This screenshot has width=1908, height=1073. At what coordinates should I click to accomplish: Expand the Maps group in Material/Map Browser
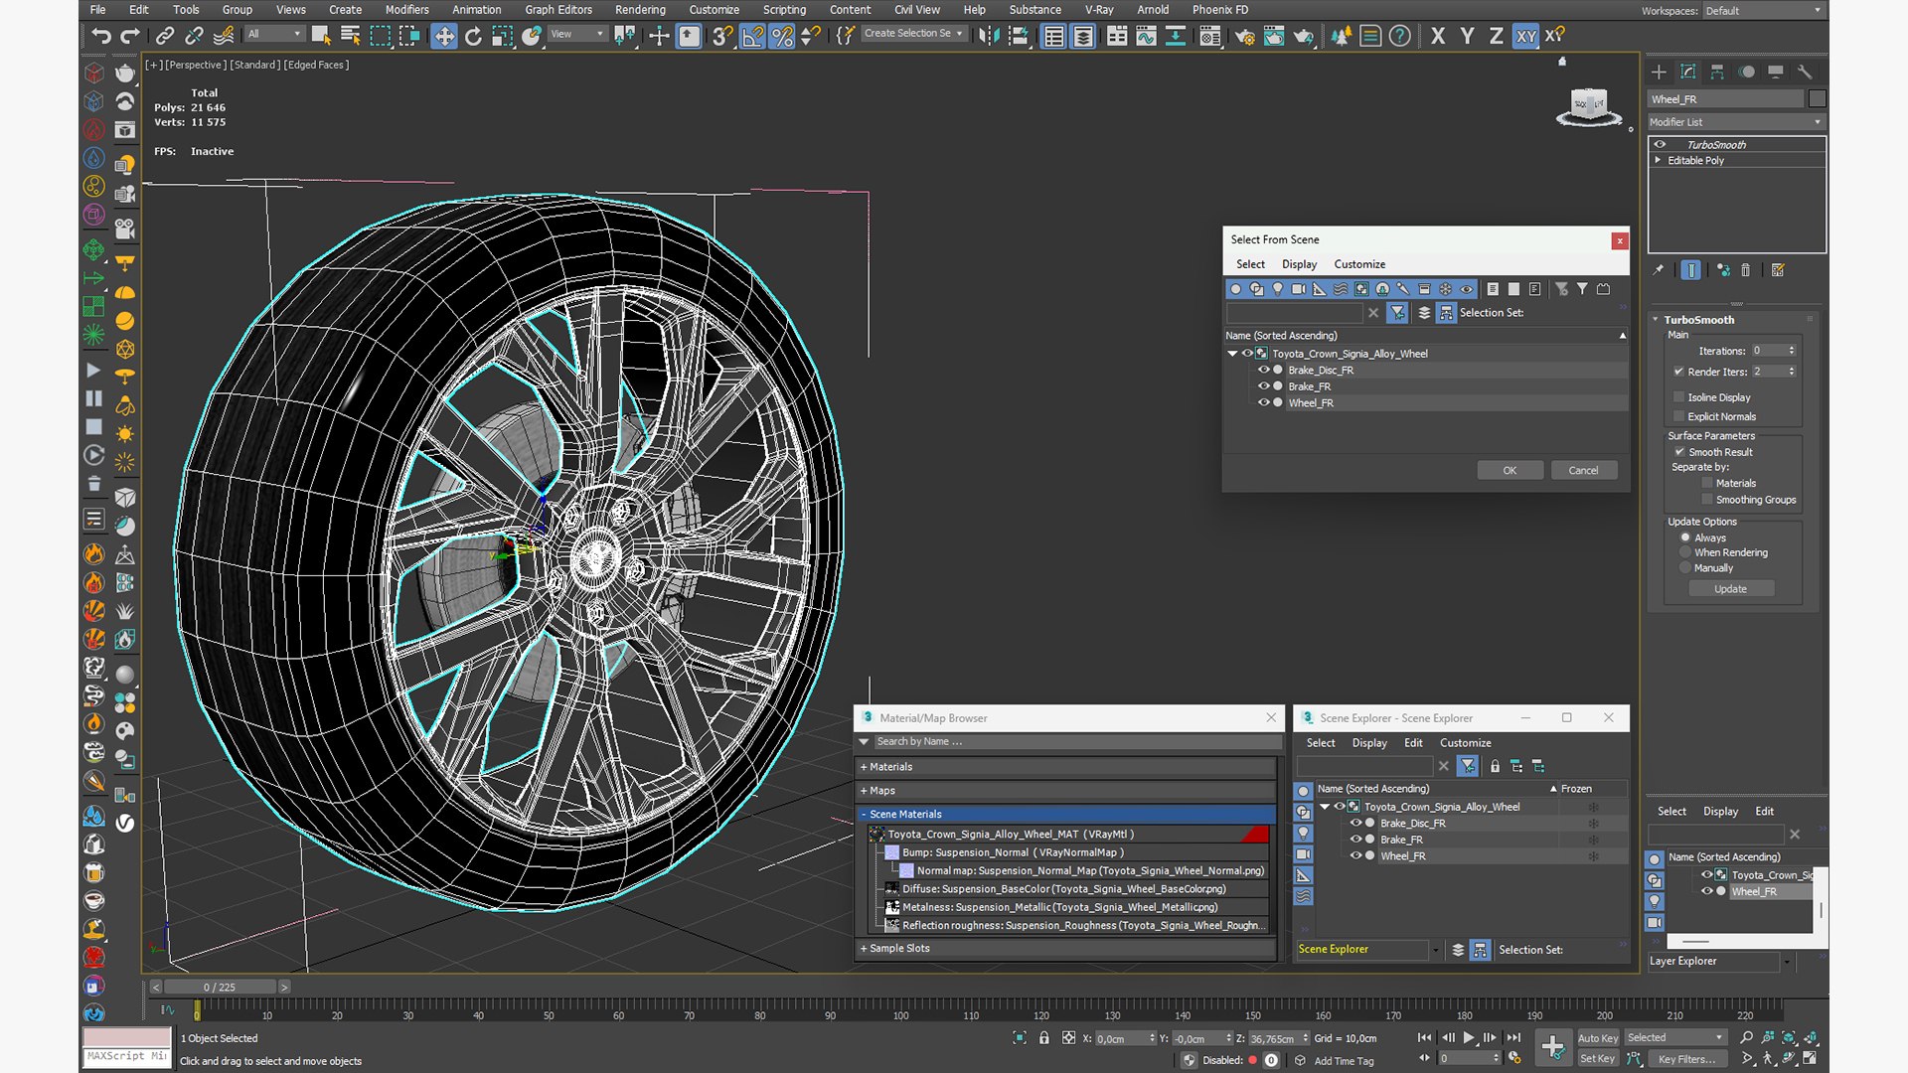[x=1065, y=791]
